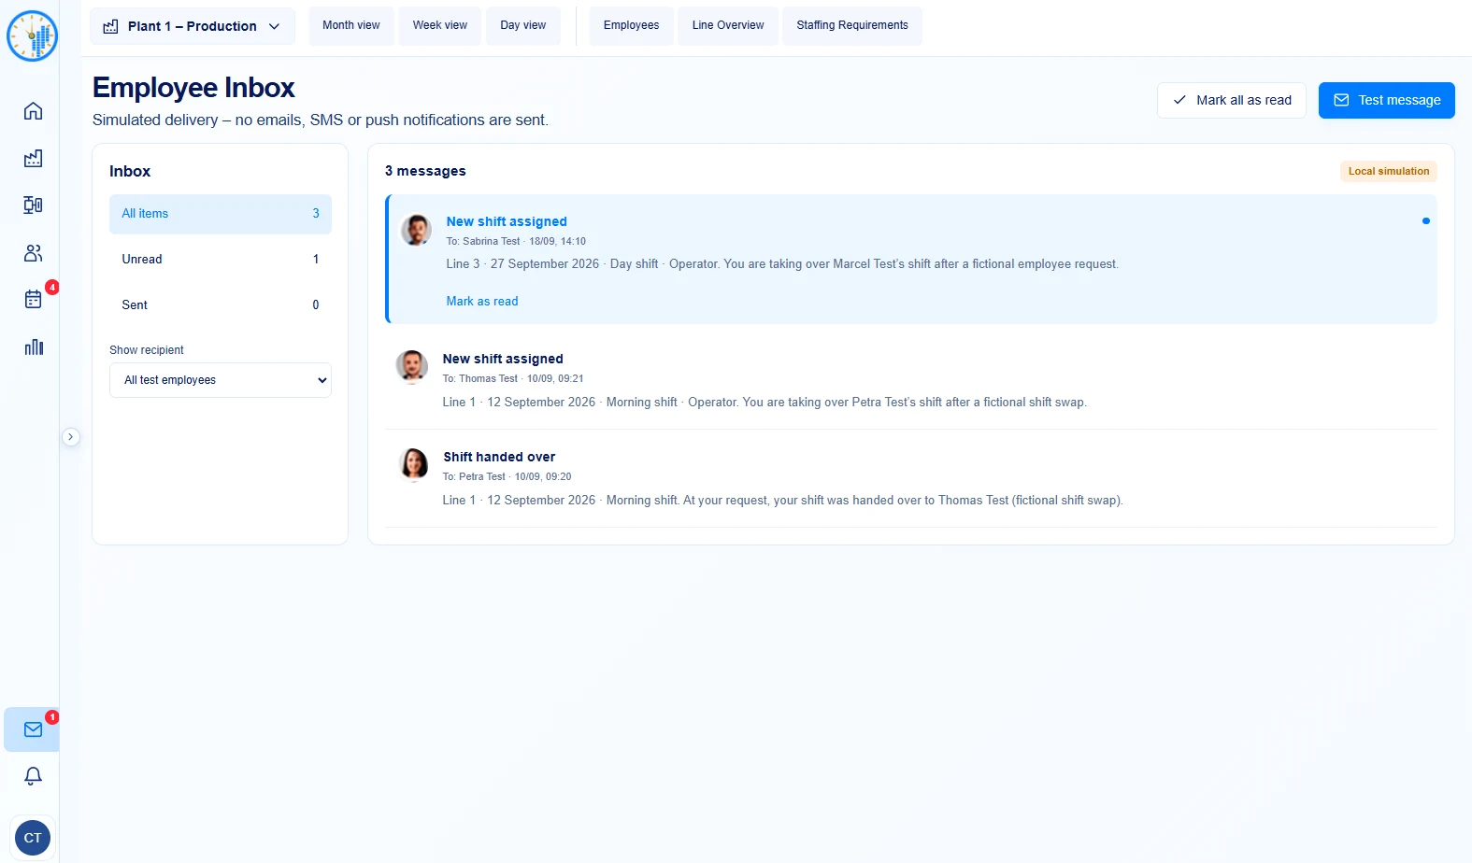Image resolution: width=1472 pixels, height=863 pixels.
Task: Click 'To: Sabrina Test · 18/09, 14:10' line
Action: pos(516,241)
